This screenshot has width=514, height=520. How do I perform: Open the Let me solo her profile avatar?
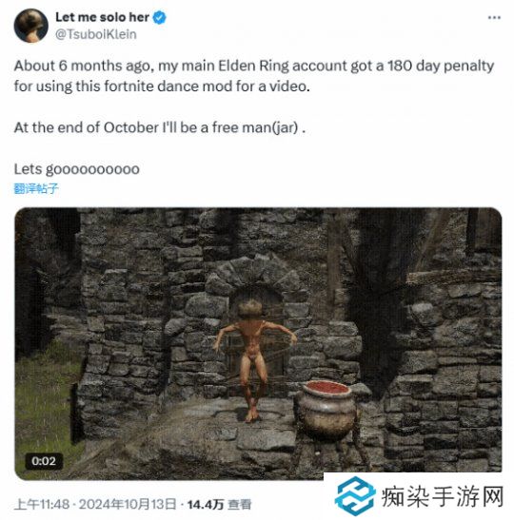[31, 26]
